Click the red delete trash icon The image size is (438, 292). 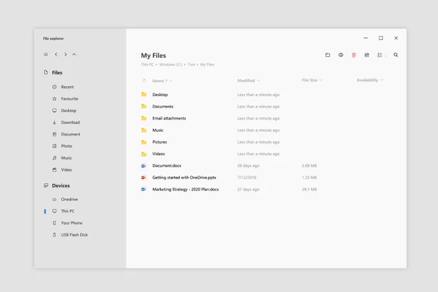(354, 55)
